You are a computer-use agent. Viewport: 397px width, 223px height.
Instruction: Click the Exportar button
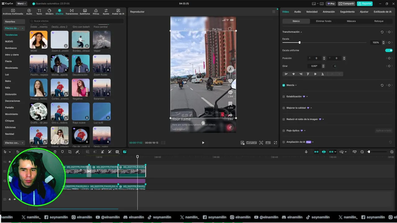[365, 4]
